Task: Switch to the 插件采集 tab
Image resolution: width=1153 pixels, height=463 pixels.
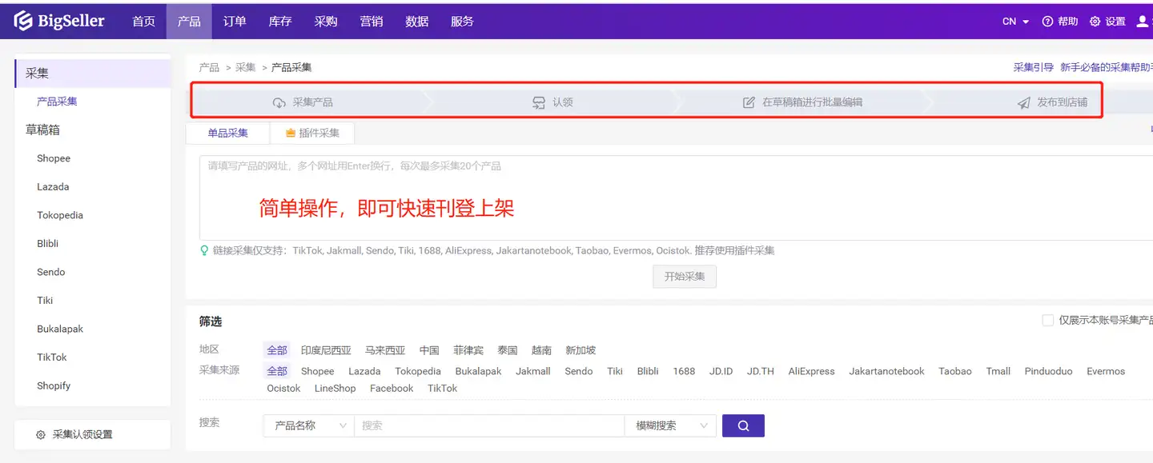Action: [x=312, y=133]
